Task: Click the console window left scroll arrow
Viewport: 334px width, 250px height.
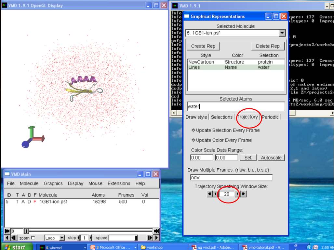Action: (174, 113)
